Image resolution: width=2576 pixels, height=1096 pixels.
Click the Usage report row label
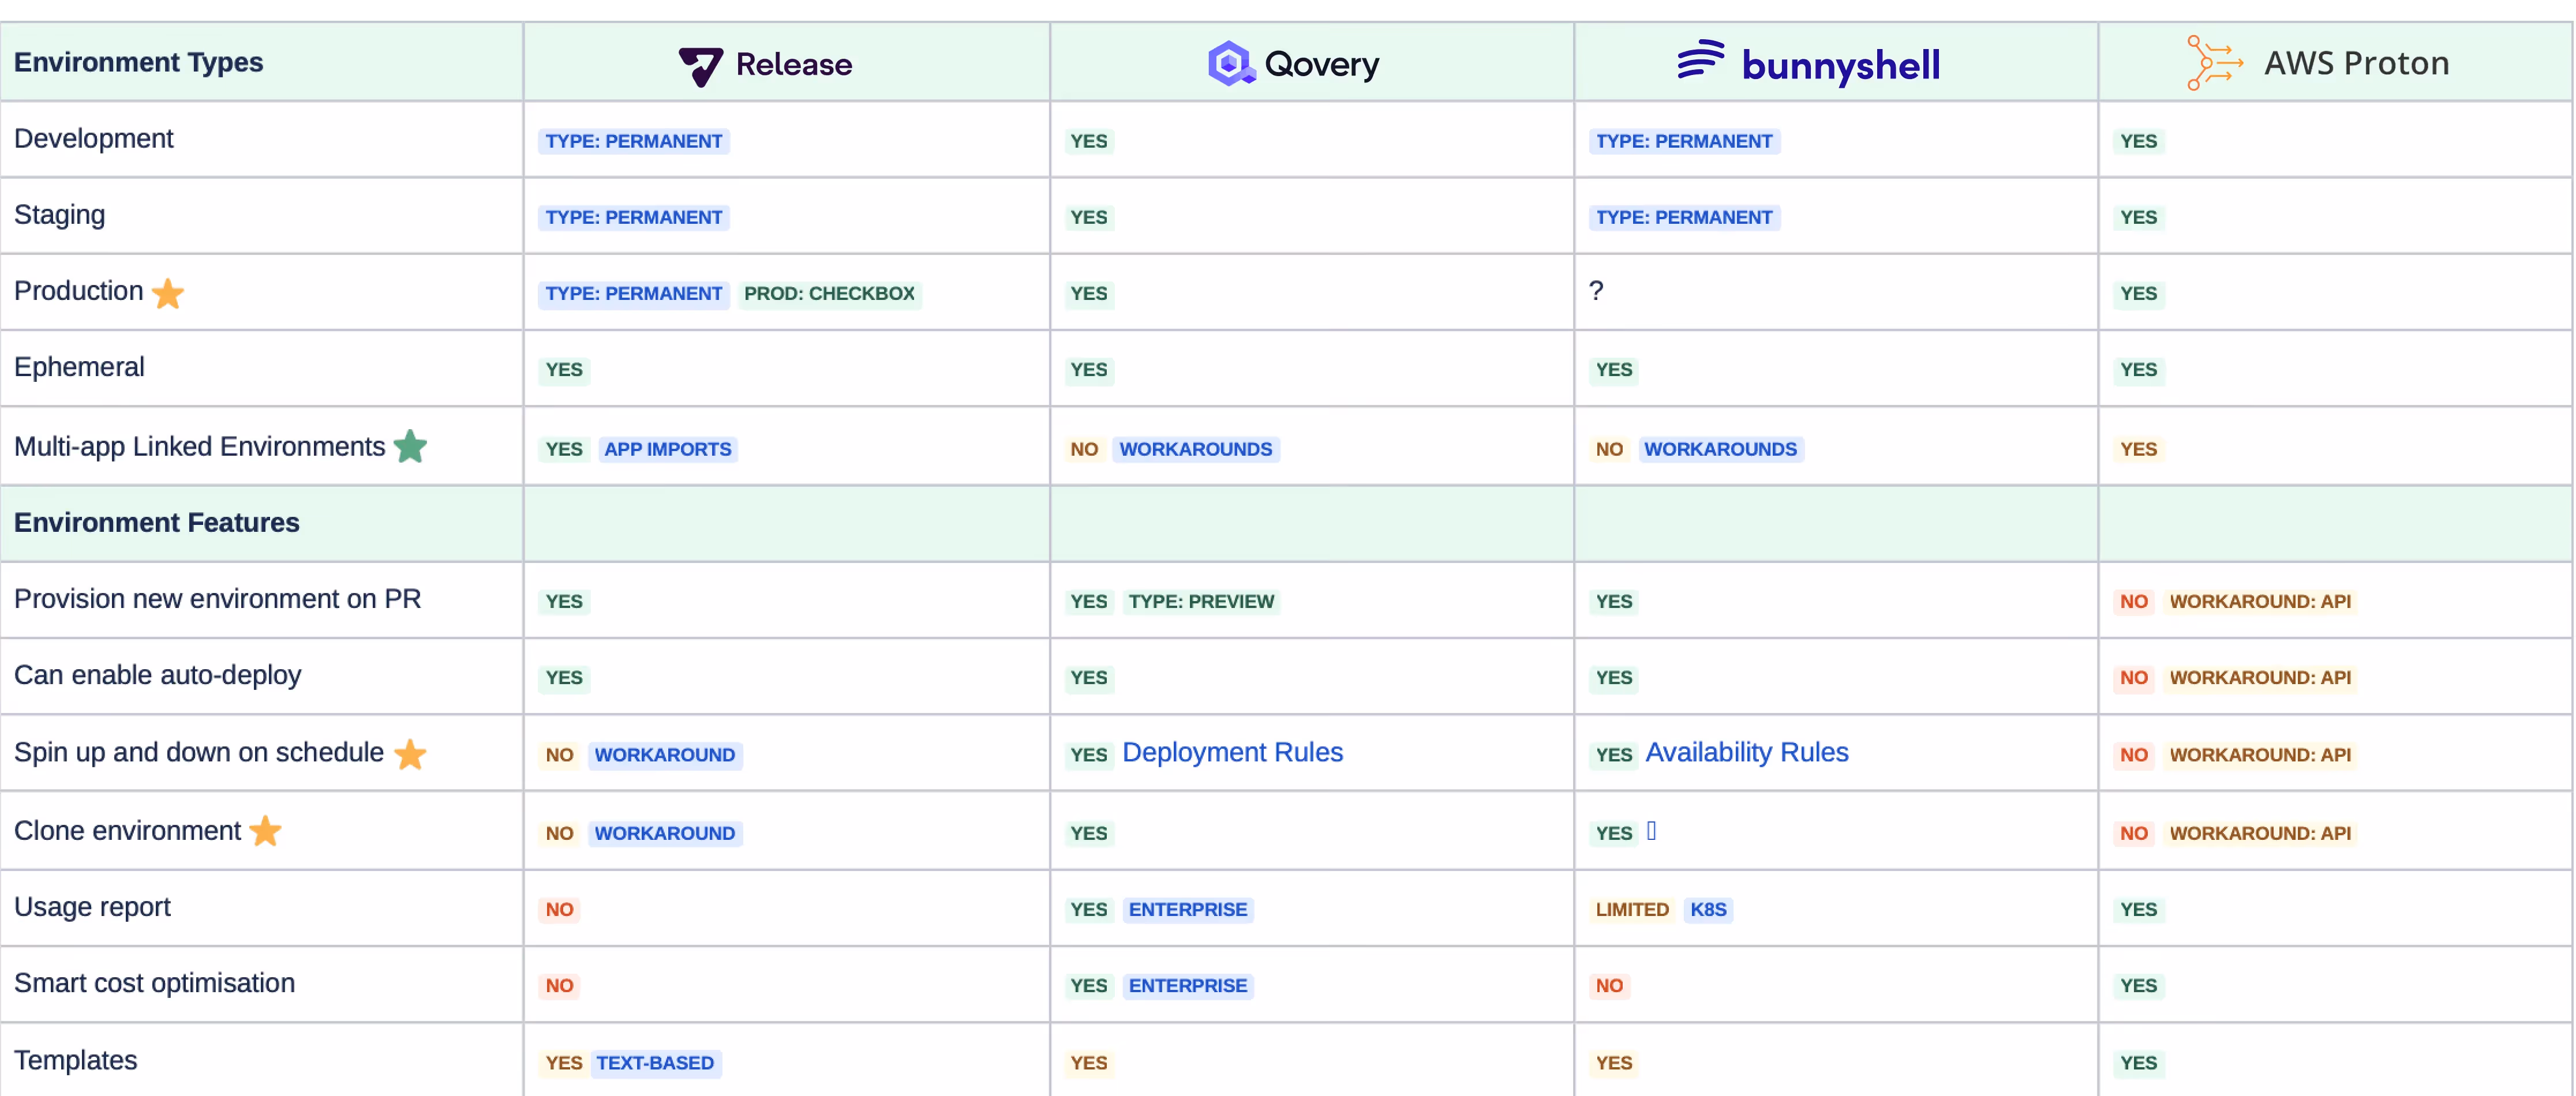(93, 907)
